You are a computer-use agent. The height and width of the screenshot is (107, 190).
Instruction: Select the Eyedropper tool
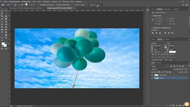[2, 19]
